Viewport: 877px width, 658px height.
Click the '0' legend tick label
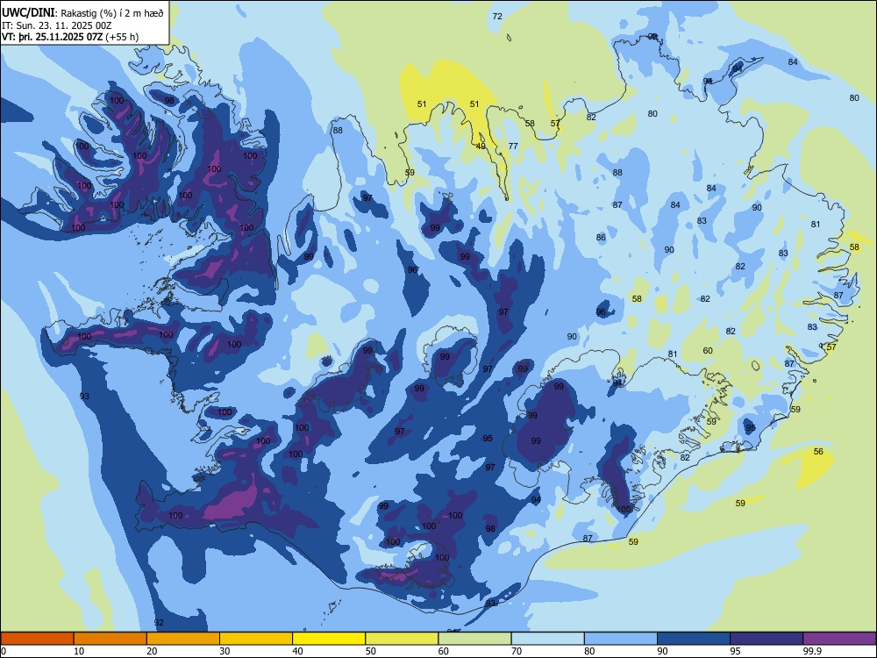point(4,651)
